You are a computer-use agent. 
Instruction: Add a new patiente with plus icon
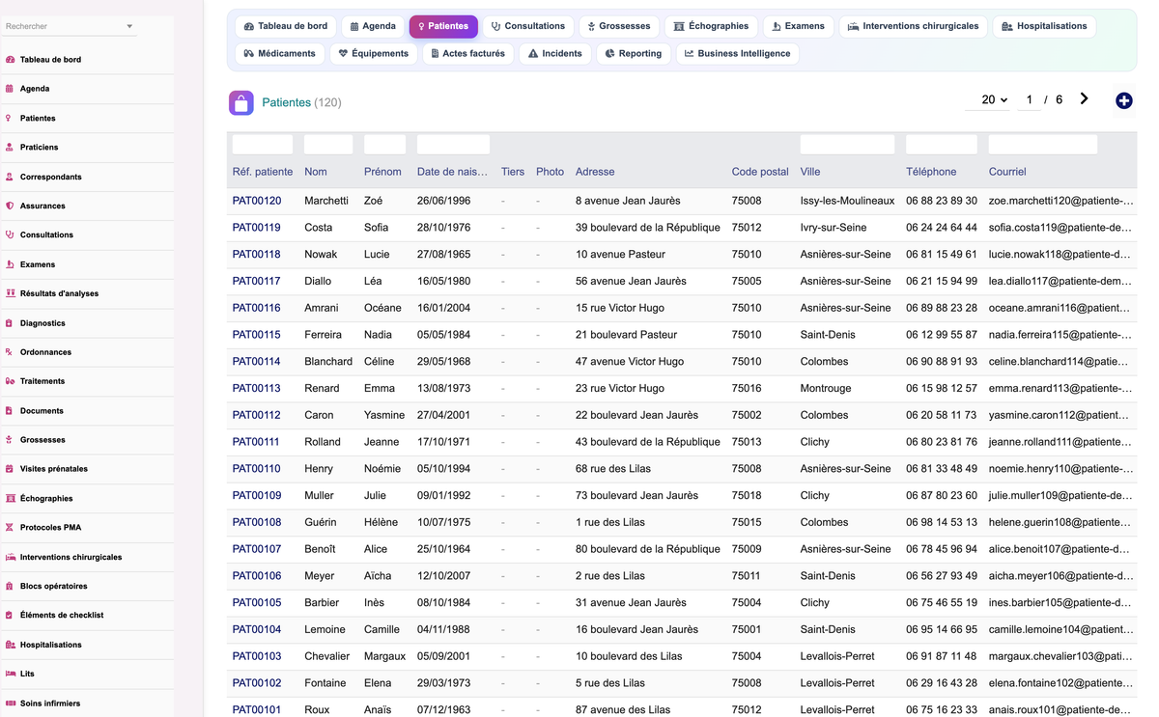(1123, 100)
